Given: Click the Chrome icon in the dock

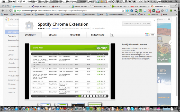Looking at the screenshot, I should (28, 109).
